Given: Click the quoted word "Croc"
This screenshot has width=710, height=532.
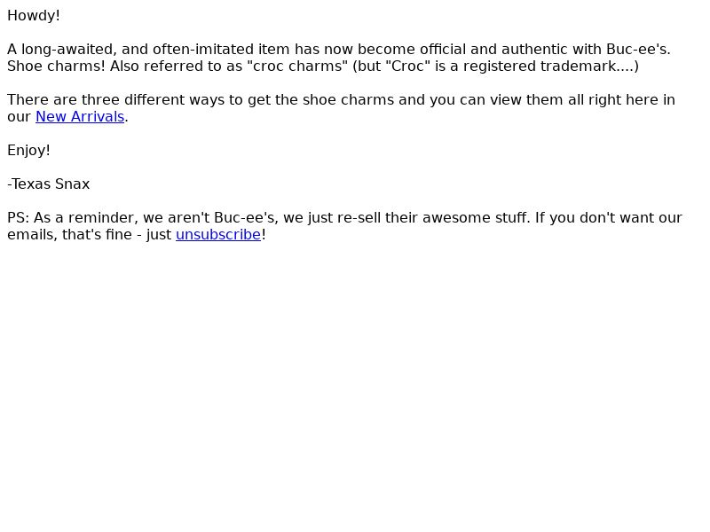Looking at the screenshot, I should pos(407,66).
